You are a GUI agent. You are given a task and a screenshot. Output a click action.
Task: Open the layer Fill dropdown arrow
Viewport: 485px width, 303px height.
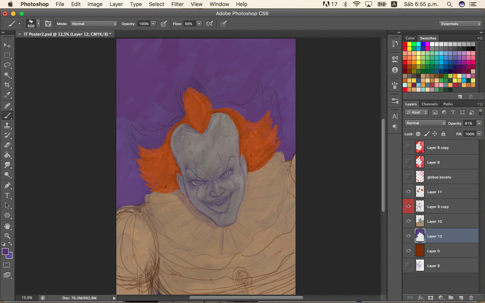click(479, 134)
